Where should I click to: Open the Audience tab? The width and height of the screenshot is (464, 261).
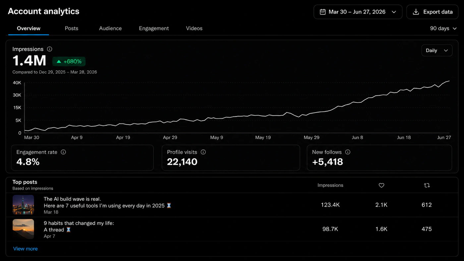click(x=110, y=28)
